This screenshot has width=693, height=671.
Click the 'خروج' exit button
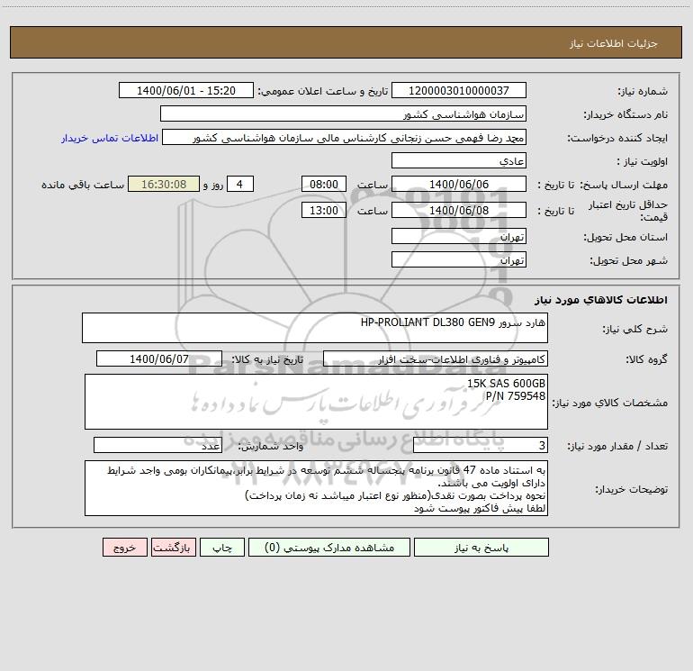point(124,548)
